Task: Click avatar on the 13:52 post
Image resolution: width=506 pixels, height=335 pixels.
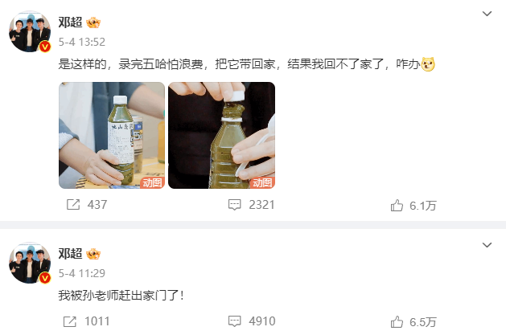Action: pos(30,31)
